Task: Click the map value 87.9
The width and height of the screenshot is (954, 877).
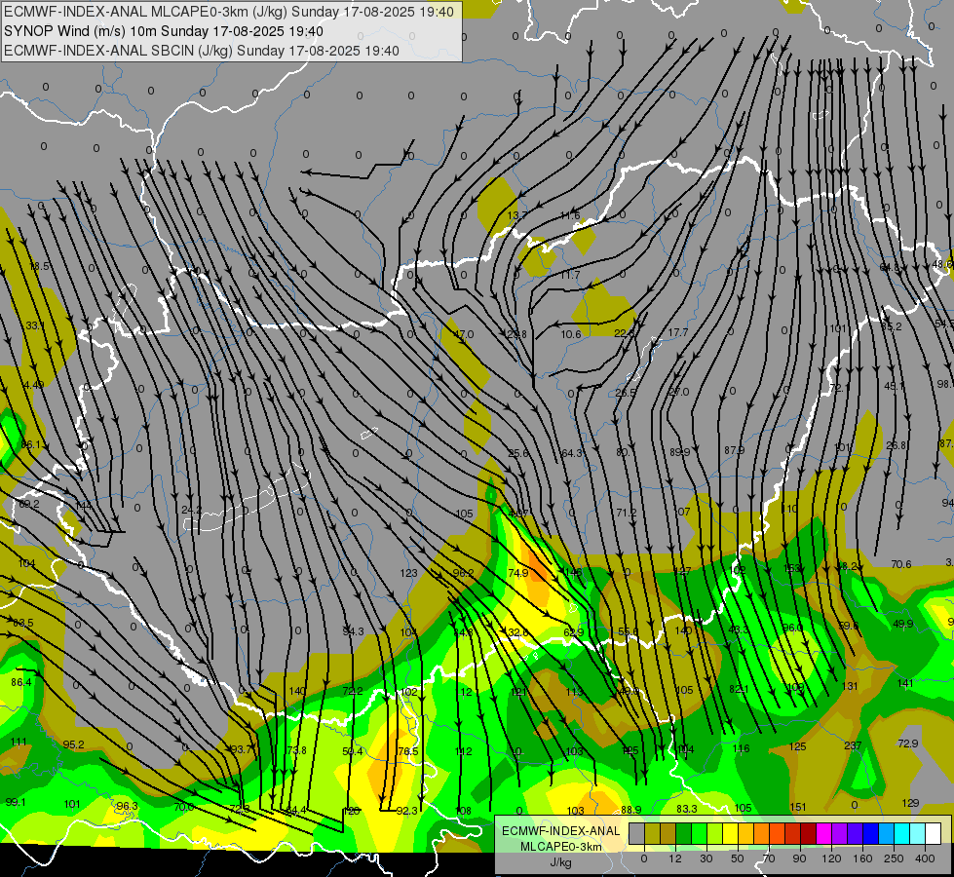Action: 735,450
